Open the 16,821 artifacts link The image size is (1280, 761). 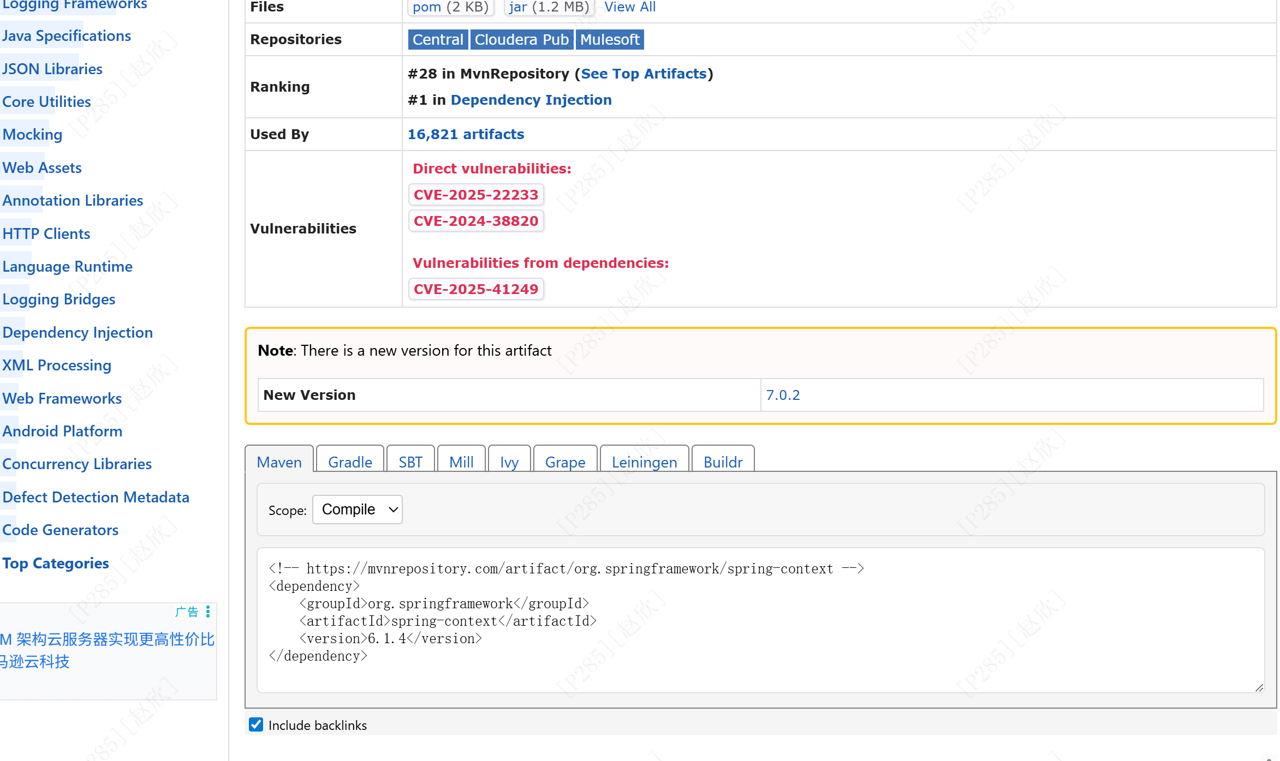[466, 134]
